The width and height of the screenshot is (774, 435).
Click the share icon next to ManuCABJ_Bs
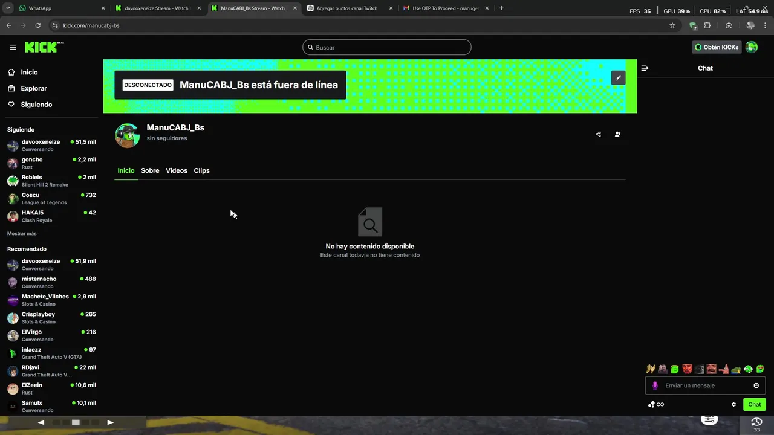pos(598,134)
